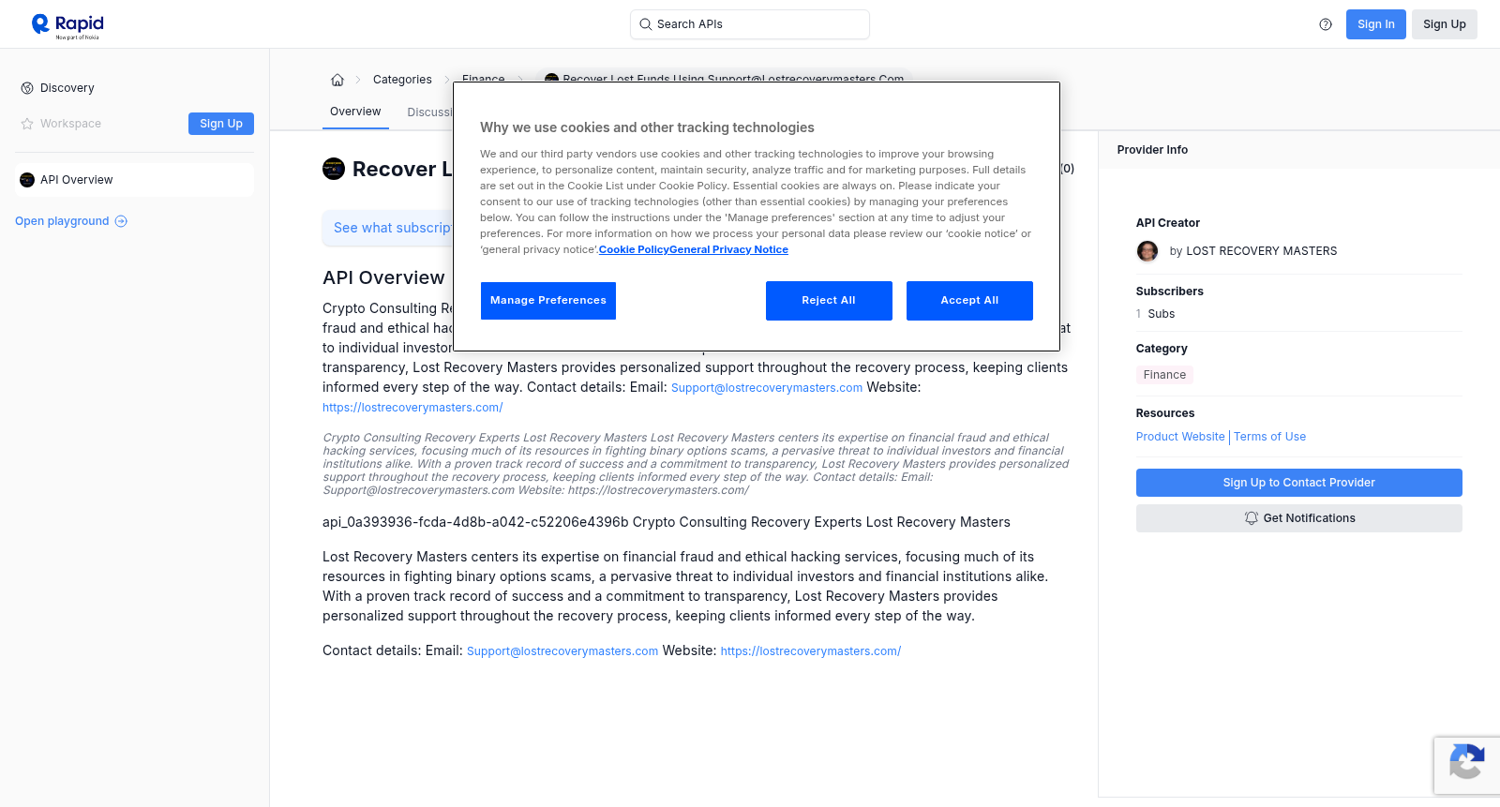Click the Discovery compass icon
This screenshot has height=807, width=1500.
click(x=27, y=88)
